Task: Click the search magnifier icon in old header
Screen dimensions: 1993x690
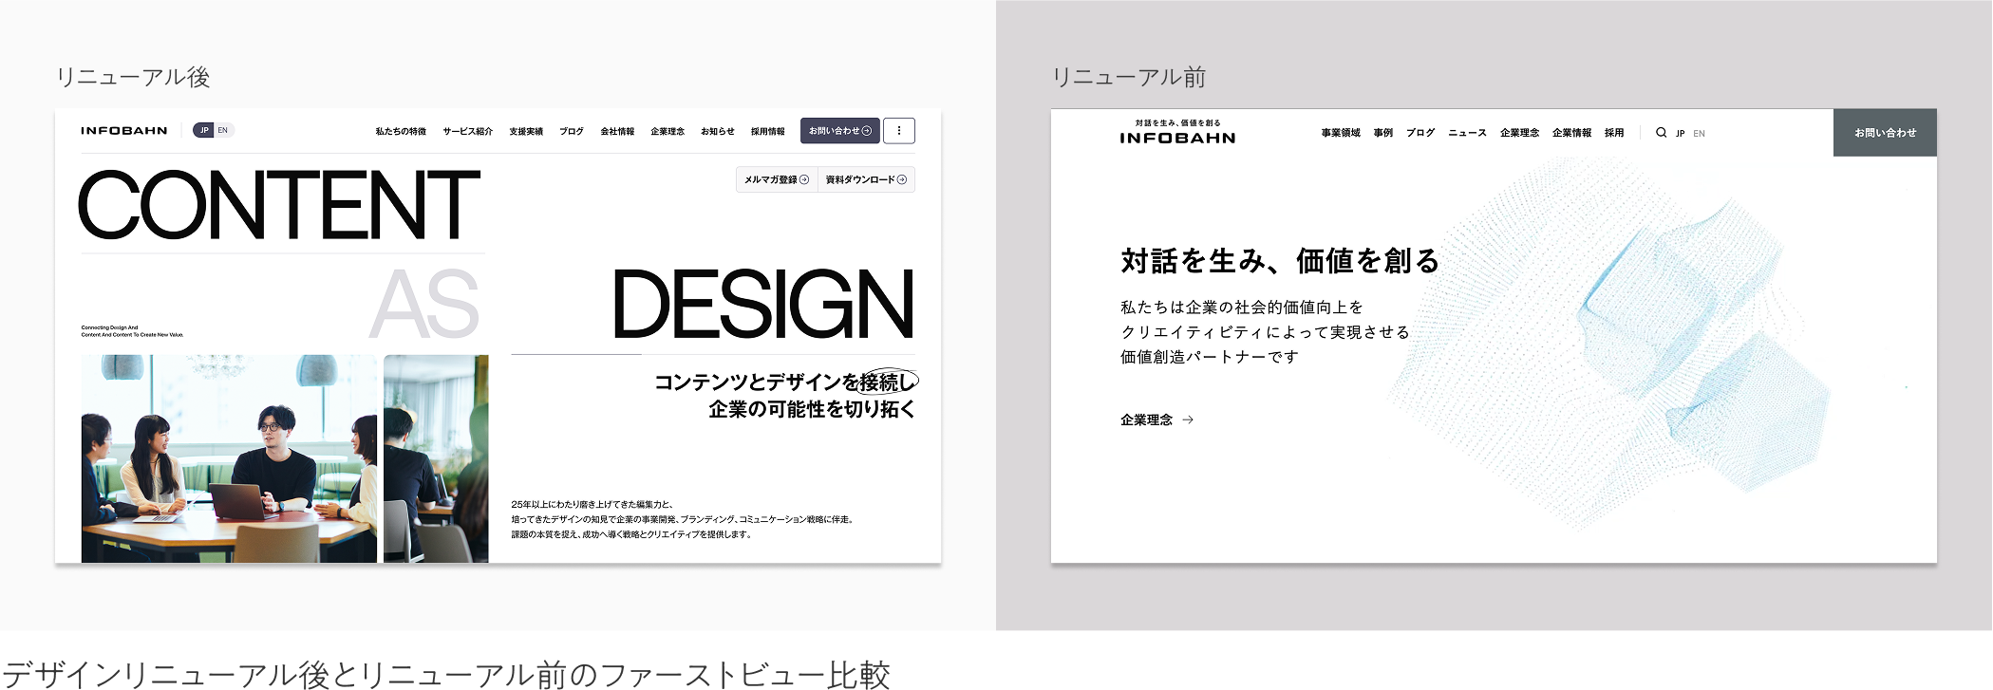Action: coord(1661,133)
